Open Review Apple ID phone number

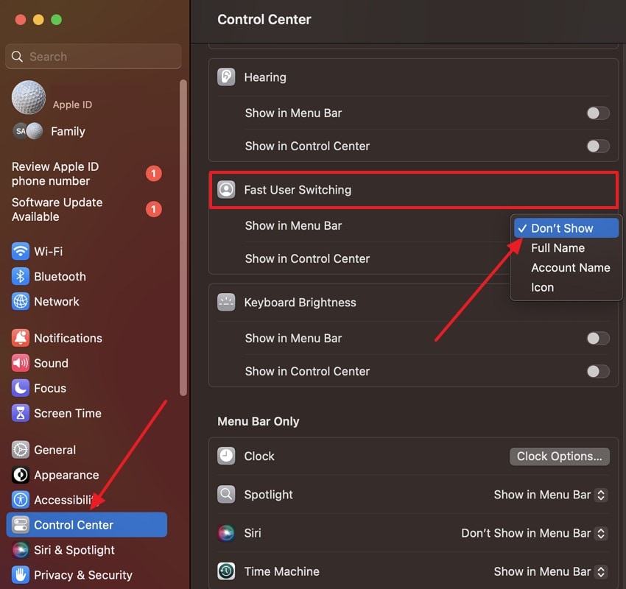coord(87,174)
